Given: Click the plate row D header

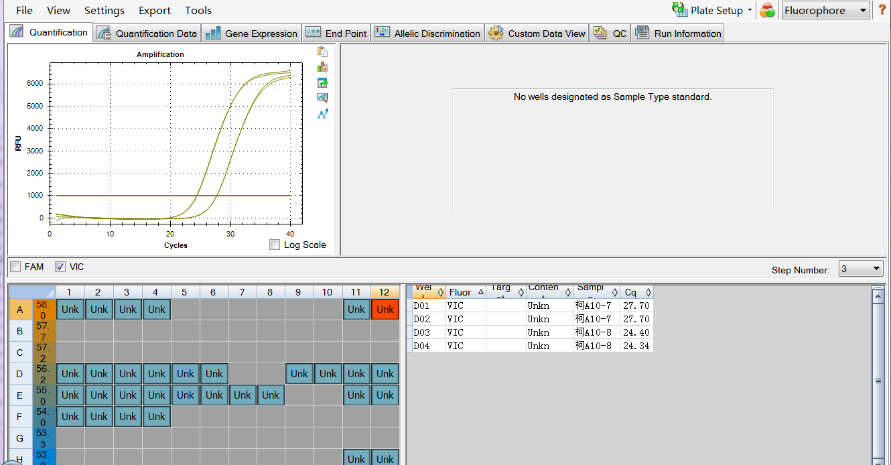Looking at the screenshot, I should point(19,373).
